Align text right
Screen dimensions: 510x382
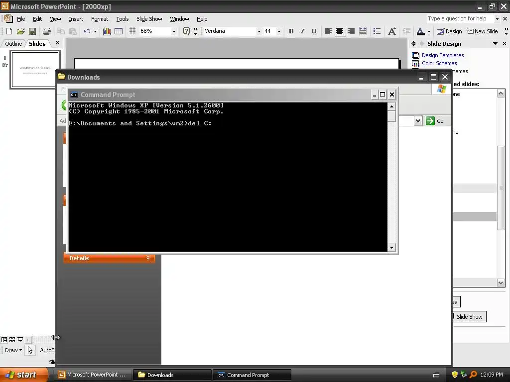click(351, 31)
